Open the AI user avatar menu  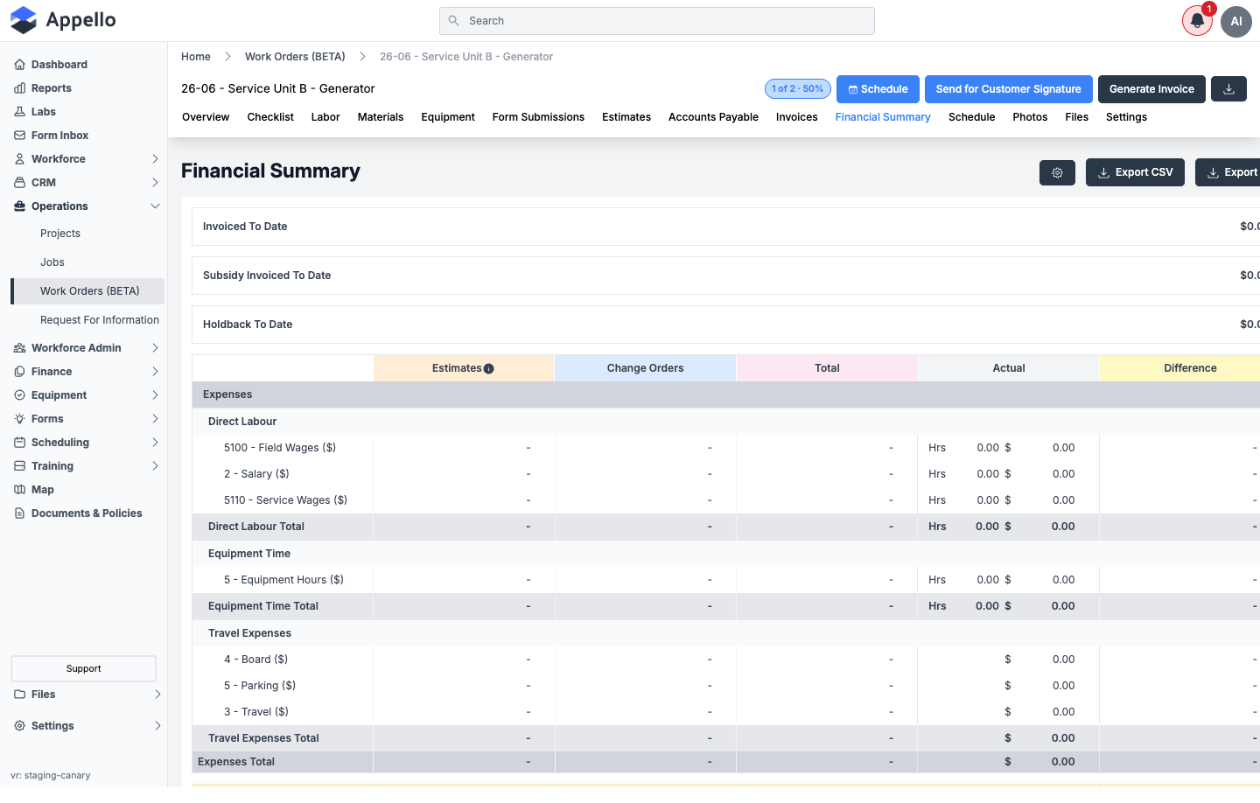pos(1236,21)
